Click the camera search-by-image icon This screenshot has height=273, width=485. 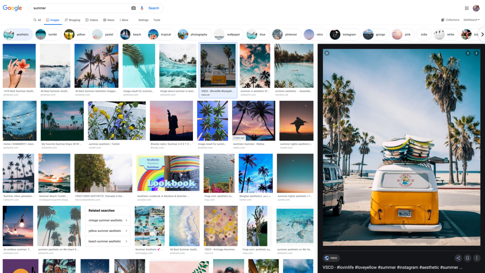click(133, 8)
